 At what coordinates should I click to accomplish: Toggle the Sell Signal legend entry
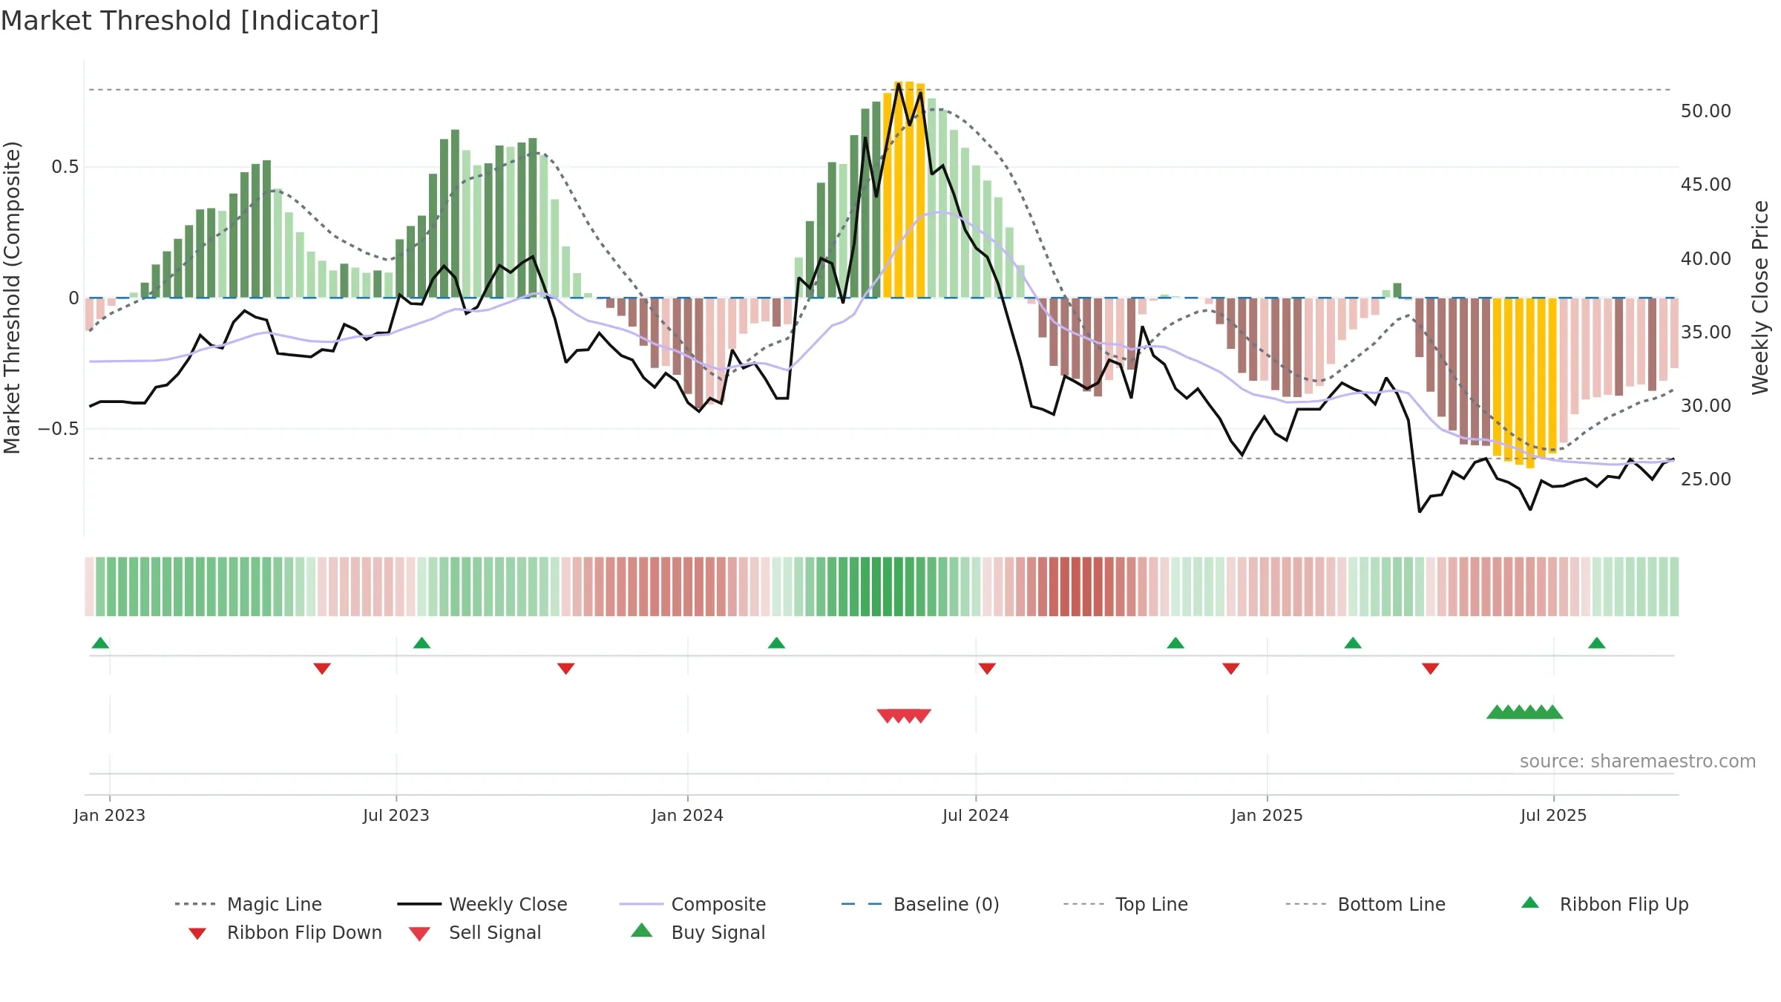pyautogui.click(x=475, y=932)
